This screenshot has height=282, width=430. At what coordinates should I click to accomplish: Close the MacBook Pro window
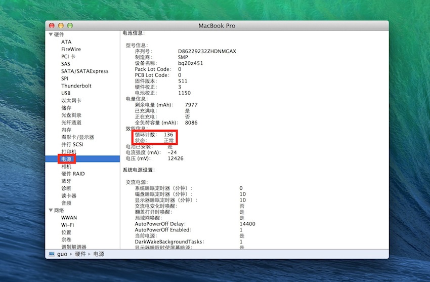click(x=52, y=25)
